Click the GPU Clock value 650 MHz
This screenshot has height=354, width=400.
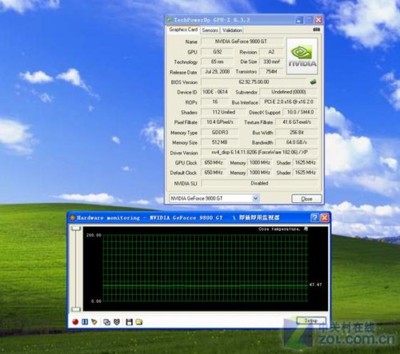pyautogui.click(x=214, y=162)
